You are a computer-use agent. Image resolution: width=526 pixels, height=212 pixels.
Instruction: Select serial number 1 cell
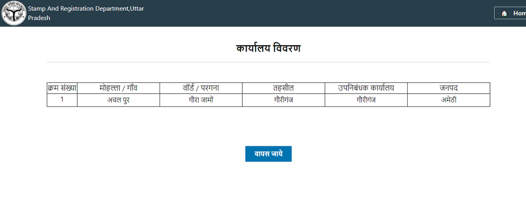click(62, 100)
